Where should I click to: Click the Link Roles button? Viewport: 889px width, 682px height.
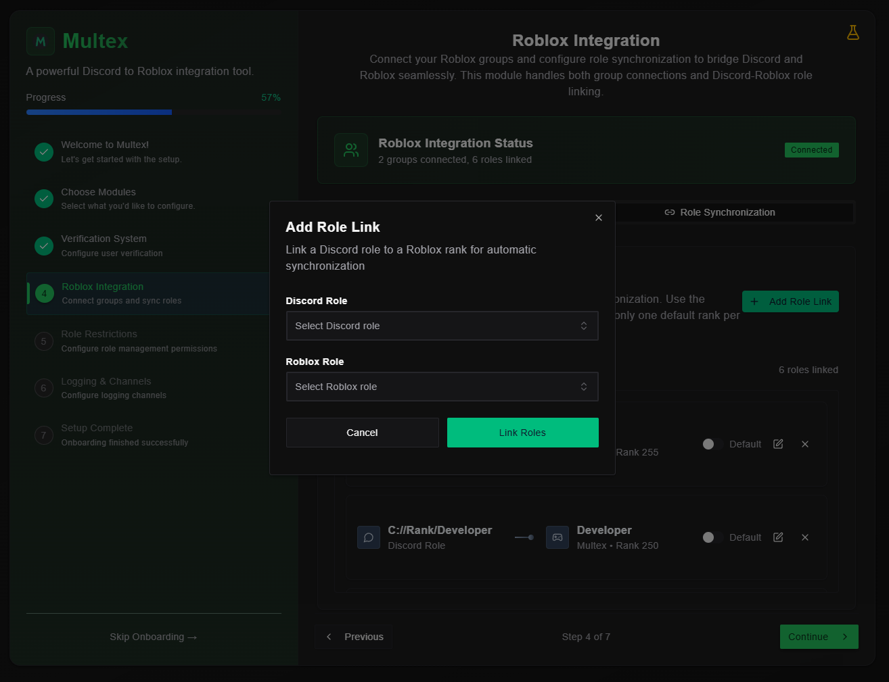pos(523,433)
